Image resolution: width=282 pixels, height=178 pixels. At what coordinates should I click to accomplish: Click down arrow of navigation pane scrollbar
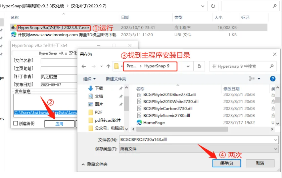(127, 129)
